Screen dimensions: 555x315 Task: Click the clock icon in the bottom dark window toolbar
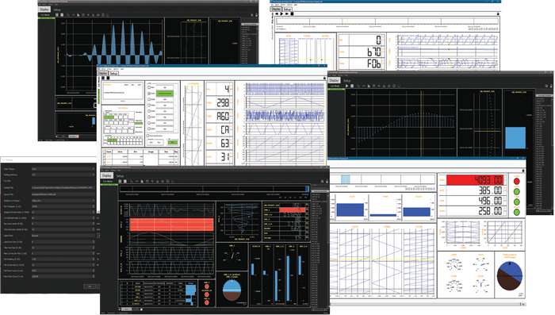168,182
